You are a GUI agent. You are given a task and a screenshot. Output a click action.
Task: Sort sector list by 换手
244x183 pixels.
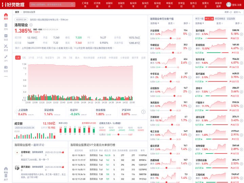(238, 23)
